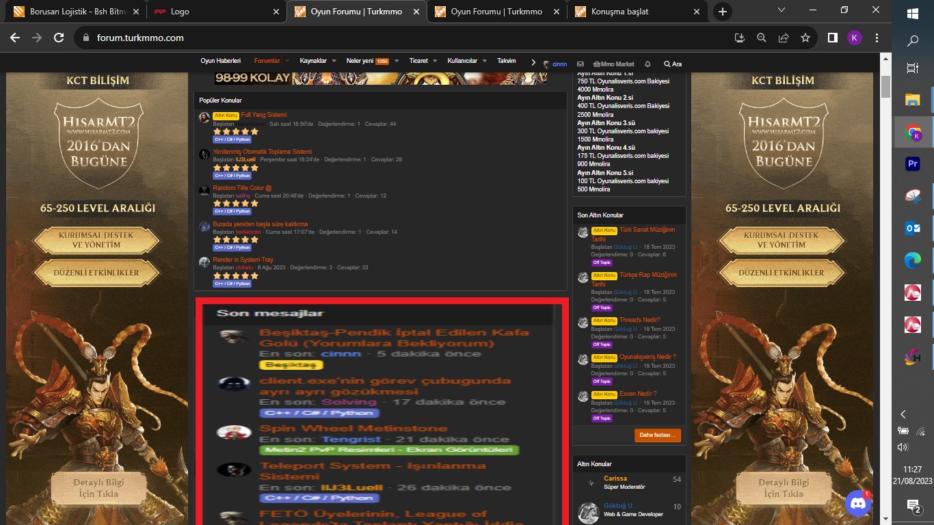Open Windows search magnifier
Screen dimensions: 934x525
tap(913, 41)
